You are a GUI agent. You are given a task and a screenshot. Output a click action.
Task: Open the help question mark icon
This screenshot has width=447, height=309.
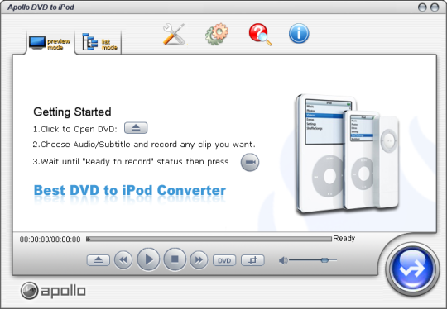(260, 34)
